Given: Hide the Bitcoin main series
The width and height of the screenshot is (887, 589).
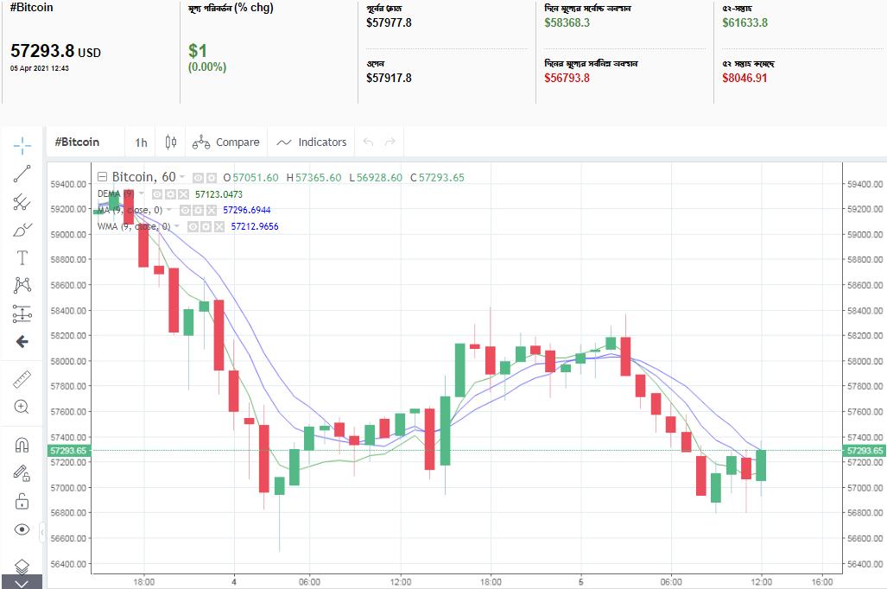Looking at the screenshot, I should pos(198,178).
